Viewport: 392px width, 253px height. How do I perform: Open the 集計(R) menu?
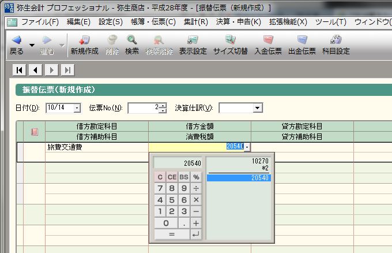pos(195,22)
